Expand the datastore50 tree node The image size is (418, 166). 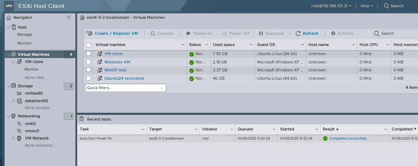[13, 101]
